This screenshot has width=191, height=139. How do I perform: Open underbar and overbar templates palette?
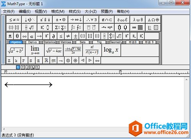pyautogui.click(x=91, y=28)
